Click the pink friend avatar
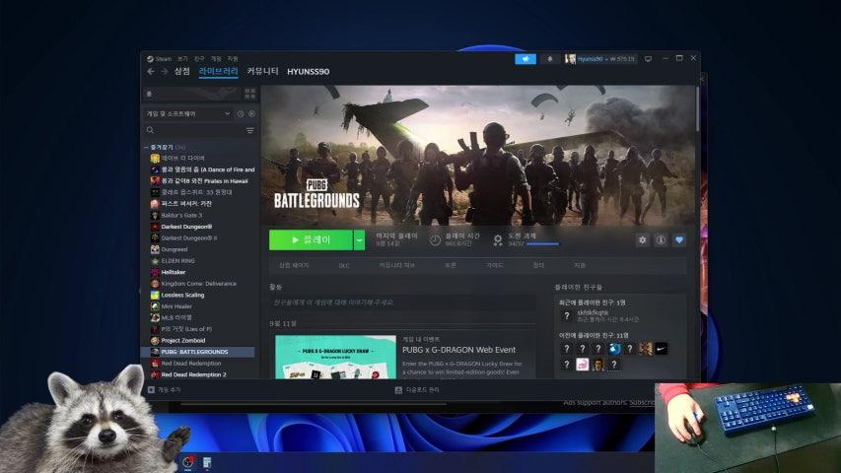Image resolution: width=841 pixels, height=473 pixels. pyautogui.click(x=583, y=365)
